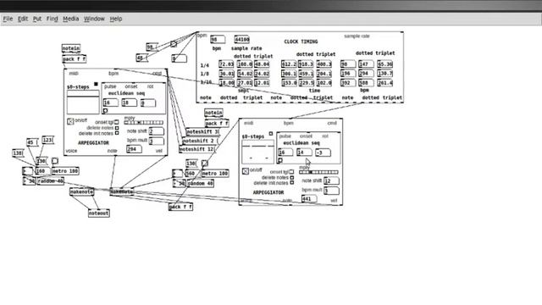Click the 123 message box
Image resolution: width=542 pixels, height=305 pixels.
point(47,140)
